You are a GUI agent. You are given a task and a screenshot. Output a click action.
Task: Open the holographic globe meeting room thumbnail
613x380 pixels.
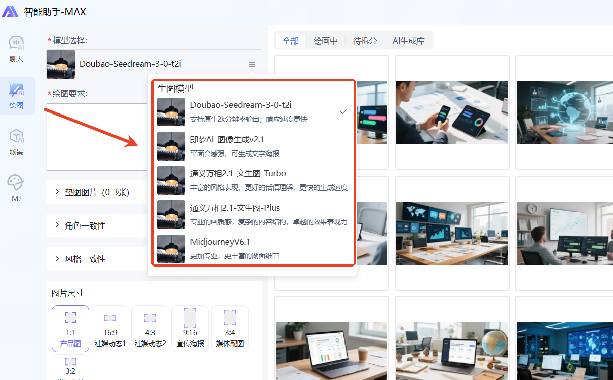pos(564,112)
